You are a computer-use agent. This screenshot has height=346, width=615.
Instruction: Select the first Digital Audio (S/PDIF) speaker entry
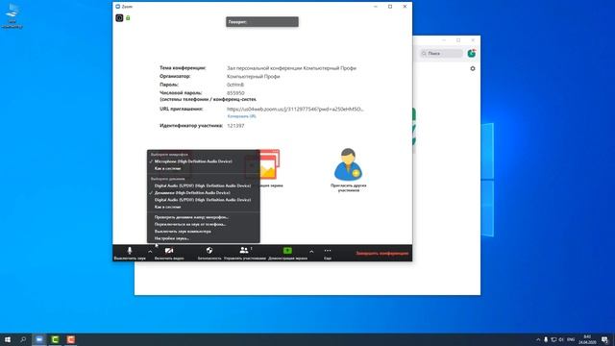pyautogui.click(x=204, y=185)
